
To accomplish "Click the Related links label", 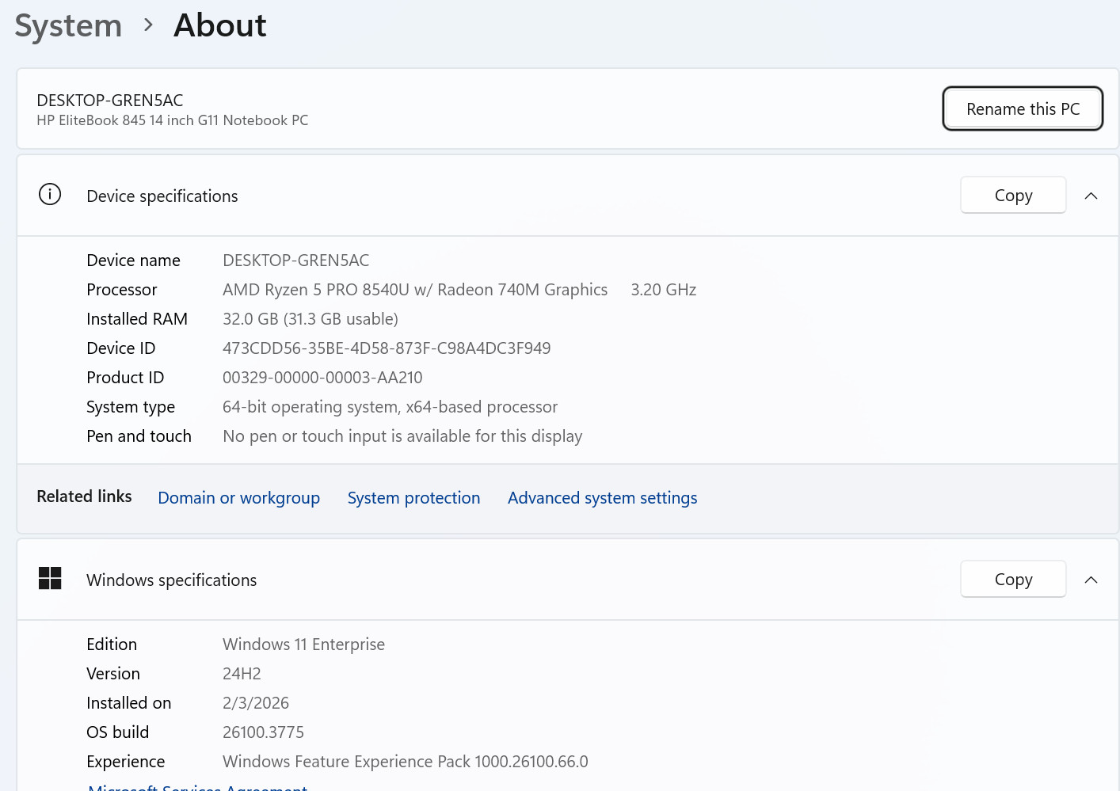I will tap(84, 496).
